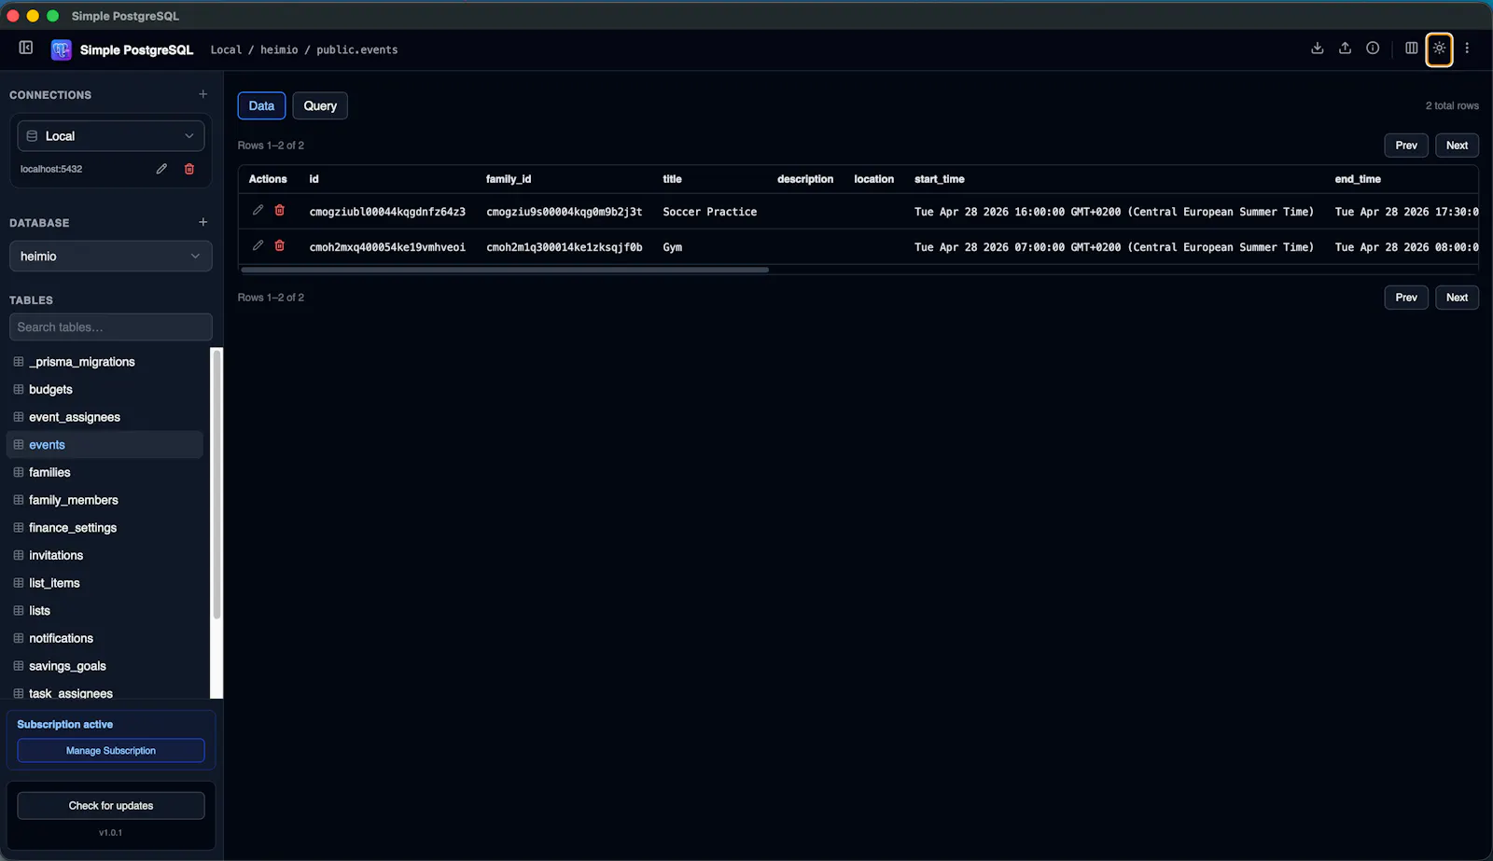Add a new connection with plus icon

click(203, 94)
